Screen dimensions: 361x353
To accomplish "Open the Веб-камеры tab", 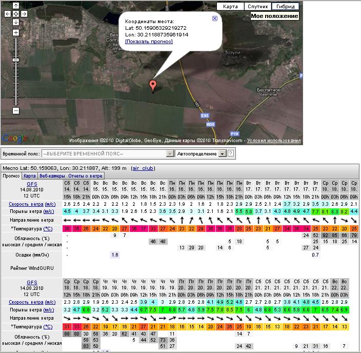I will [x=52, y=176].
